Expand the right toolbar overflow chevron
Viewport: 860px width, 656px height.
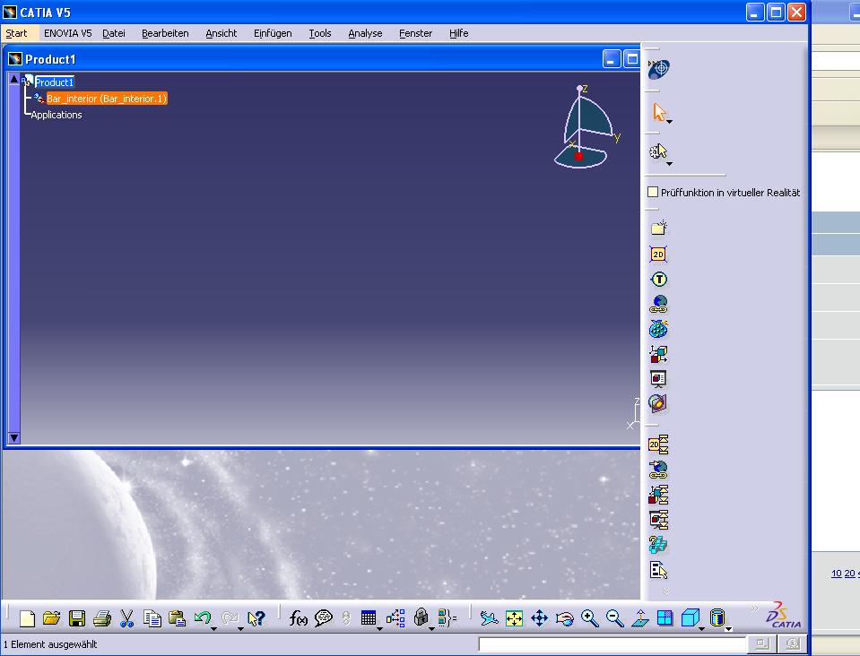(x=665, y=591)
